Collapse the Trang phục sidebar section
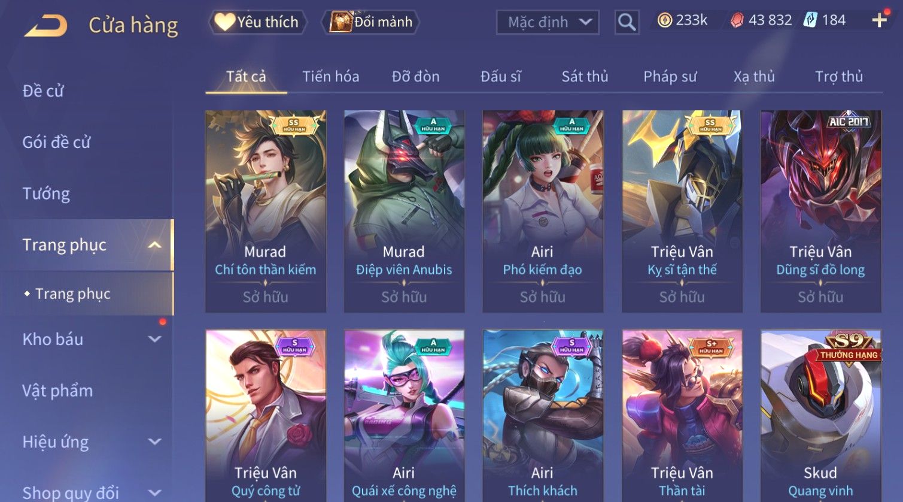This screenshot has width=903, height=502. [154, 245]
